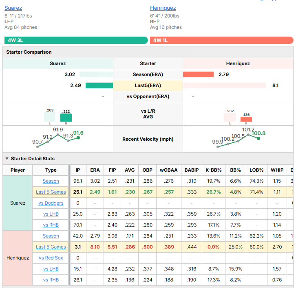The width and height of the screenshot is (296, 288).
Task: Click Suarez Last 5 Games ERA 2.49
Action: pos(95,192)
